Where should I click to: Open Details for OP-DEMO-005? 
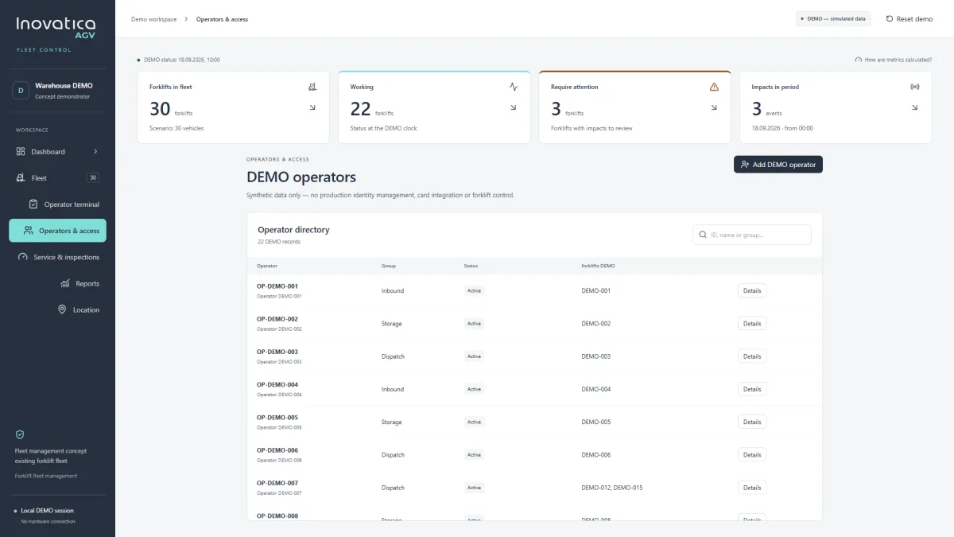[752, 422]
